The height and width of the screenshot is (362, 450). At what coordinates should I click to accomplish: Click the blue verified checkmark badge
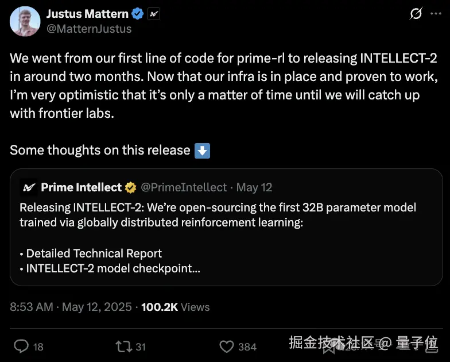coord(138,14)
